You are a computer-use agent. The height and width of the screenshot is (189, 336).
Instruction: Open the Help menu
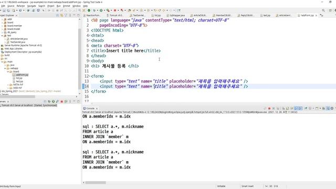click(85, 6)
